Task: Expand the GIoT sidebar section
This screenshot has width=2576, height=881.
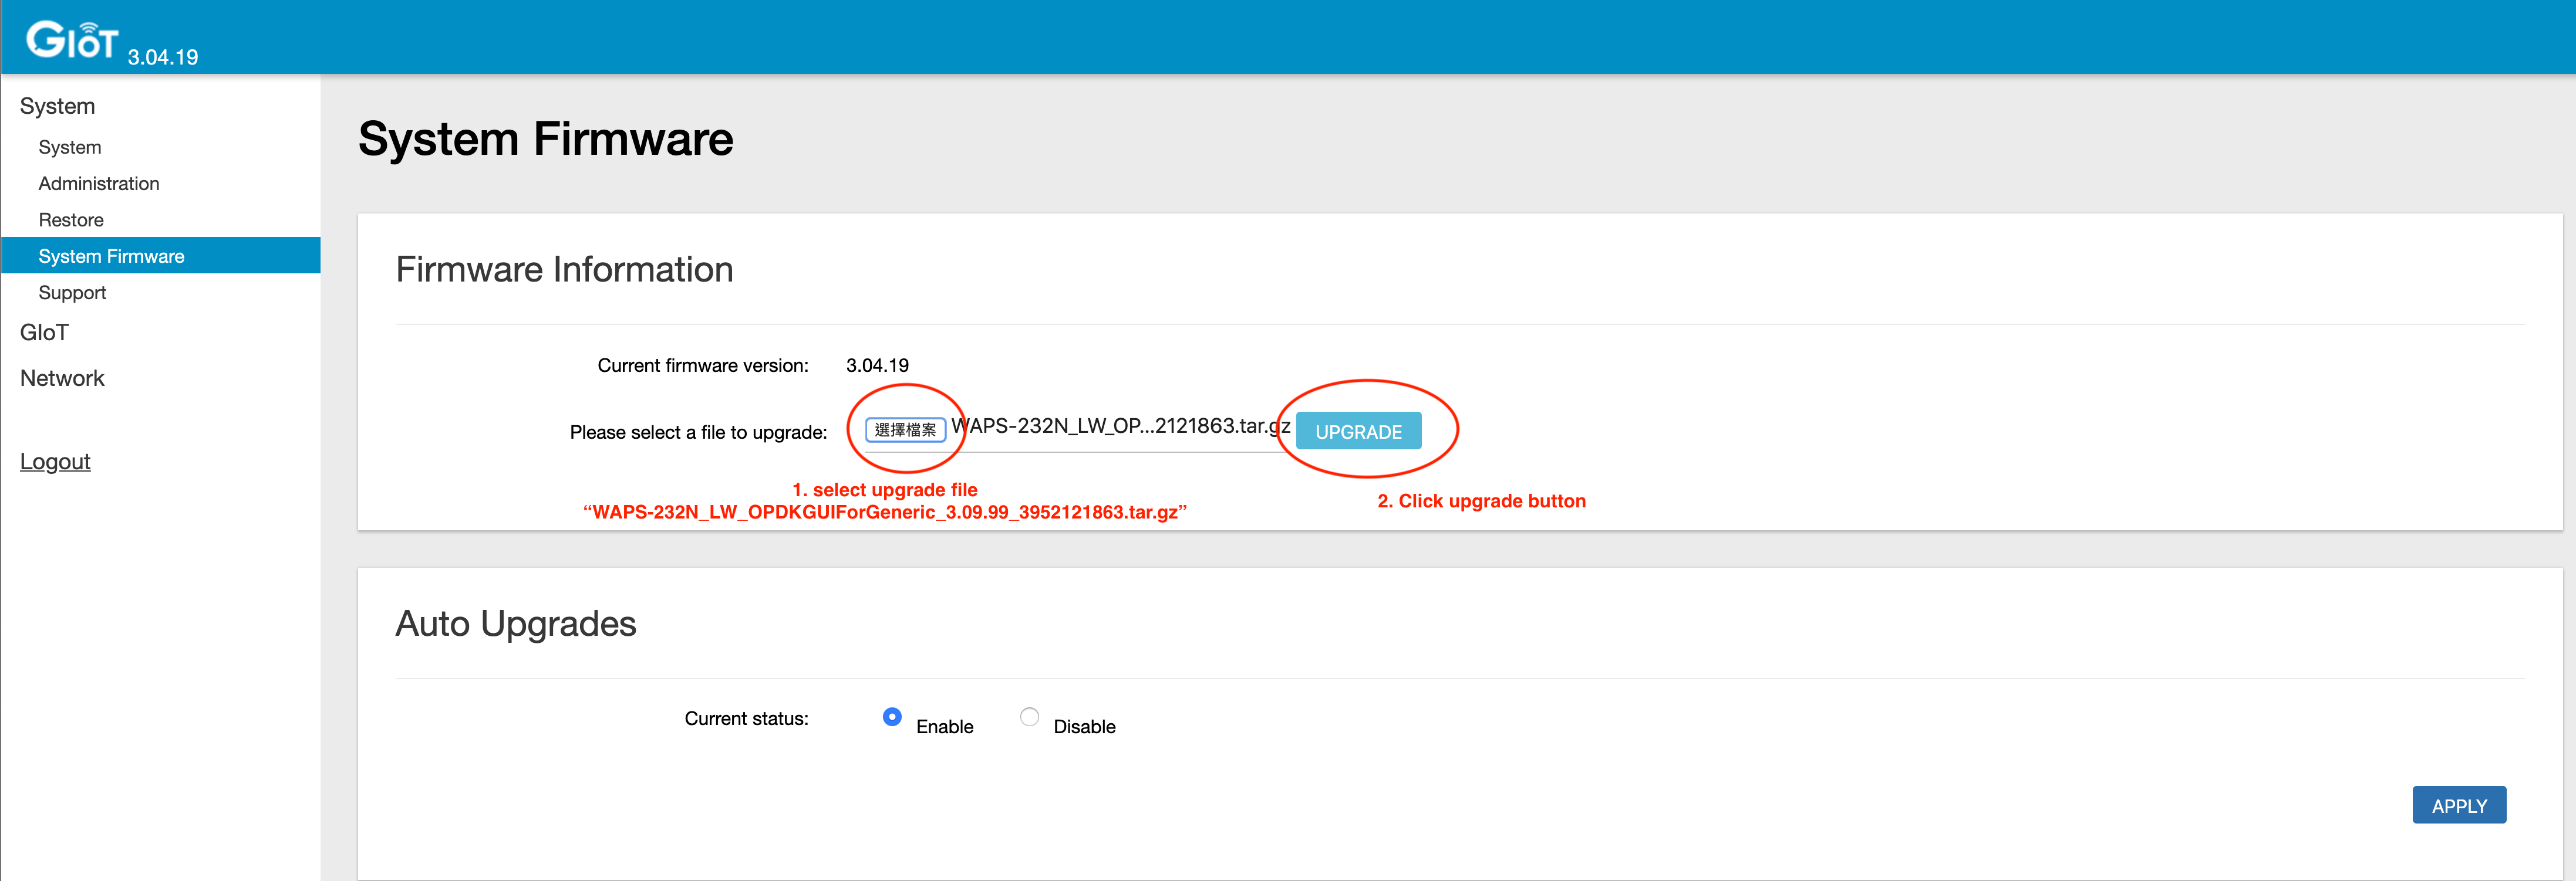Action: pyautogui.click(x=44, y=333)
